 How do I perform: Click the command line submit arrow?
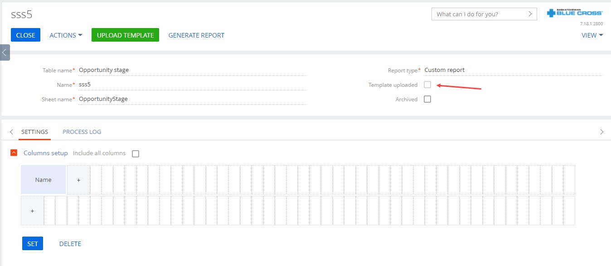[530, 14]
